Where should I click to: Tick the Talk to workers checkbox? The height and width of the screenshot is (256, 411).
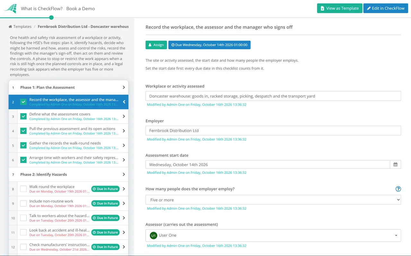coord(23,218)
